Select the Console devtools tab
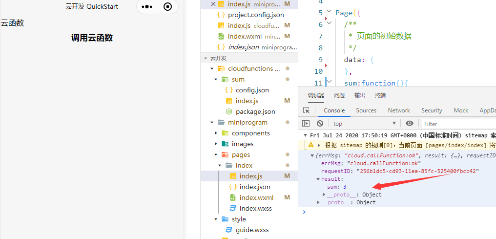This screenshot has height=239, width=496. (334, 110)
